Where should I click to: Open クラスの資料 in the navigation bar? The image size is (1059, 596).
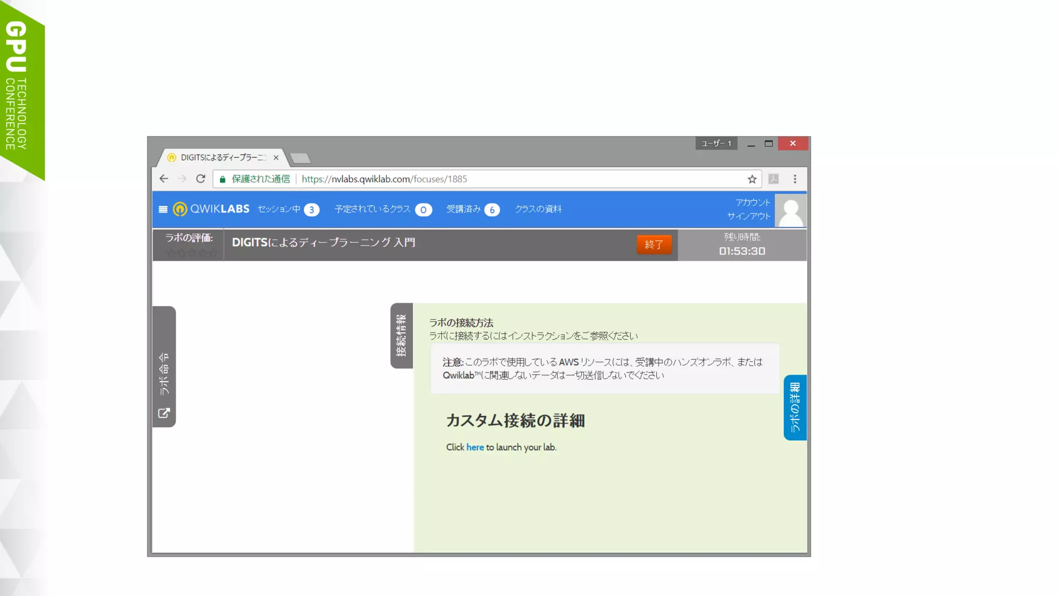[x=538, y=209]
